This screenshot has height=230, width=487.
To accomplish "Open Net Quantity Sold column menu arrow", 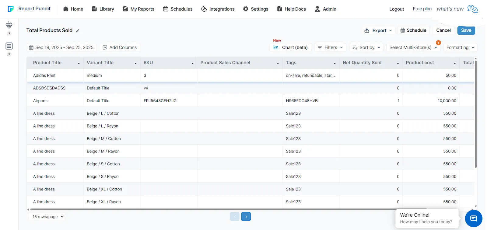I will (x=398, y=63).
